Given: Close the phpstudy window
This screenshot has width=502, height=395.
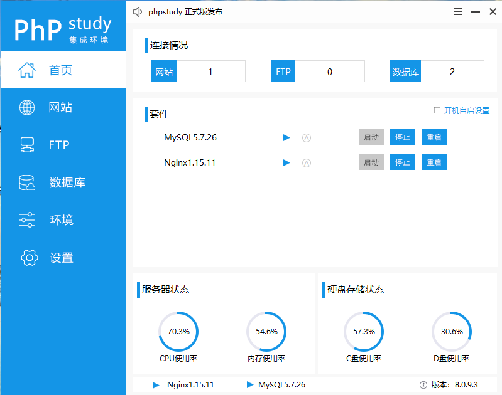Looking at the screenshot, I should pyautogui.click(x=493, y=12).
